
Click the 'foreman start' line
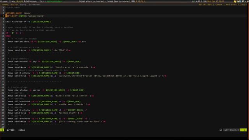[x=45, y=113]
